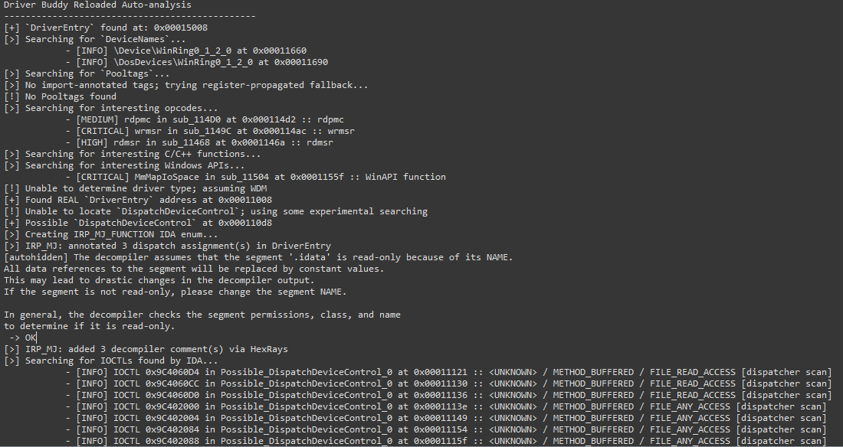843x447 pixels.
Task: Click the \DosDevices\WinRing0_1_2_0 address 0x00011690
Action: pos(301,62)
